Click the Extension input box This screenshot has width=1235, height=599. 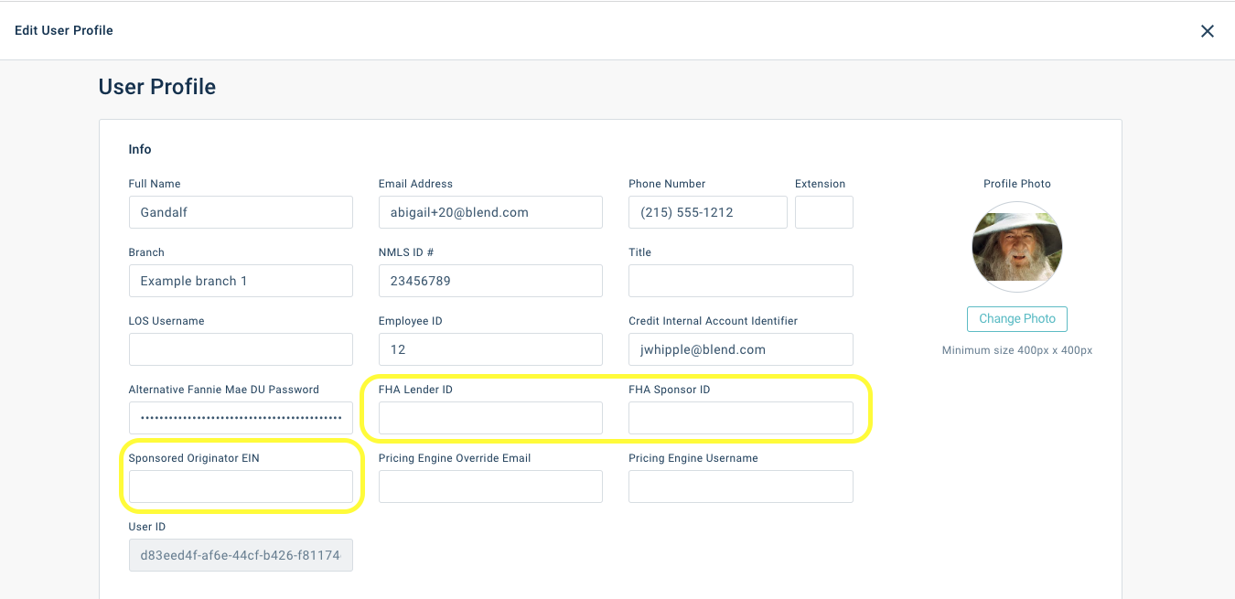click(824, 212)
